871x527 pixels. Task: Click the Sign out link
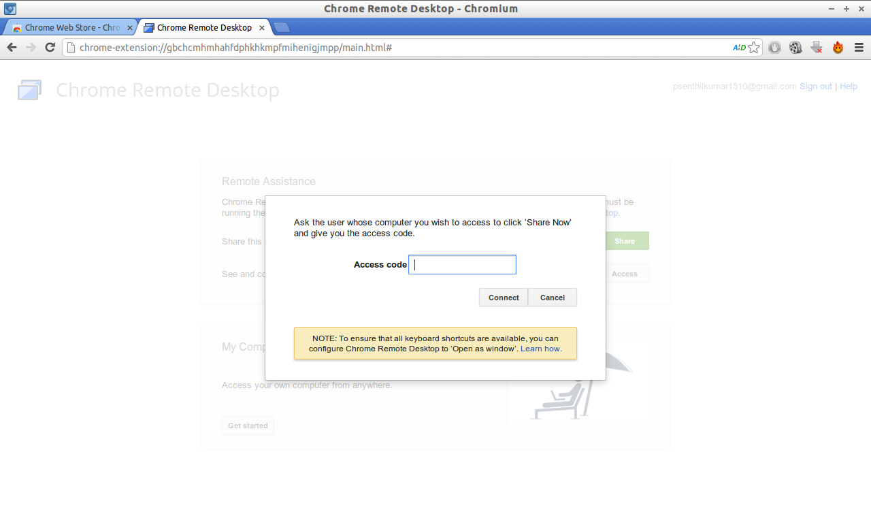point(816,86)
